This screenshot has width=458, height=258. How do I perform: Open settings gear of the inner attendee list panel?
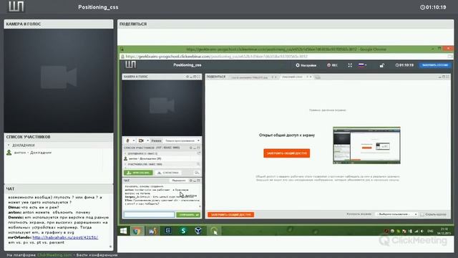[191, 148]
